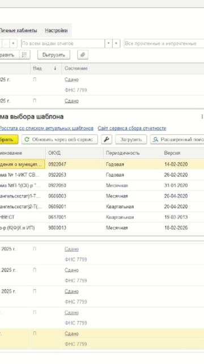Viewport: 204px width, 364px height.
Task: Expand the По всем видам отчетов dropdown arrow
Action: click(x=108, y=43)
